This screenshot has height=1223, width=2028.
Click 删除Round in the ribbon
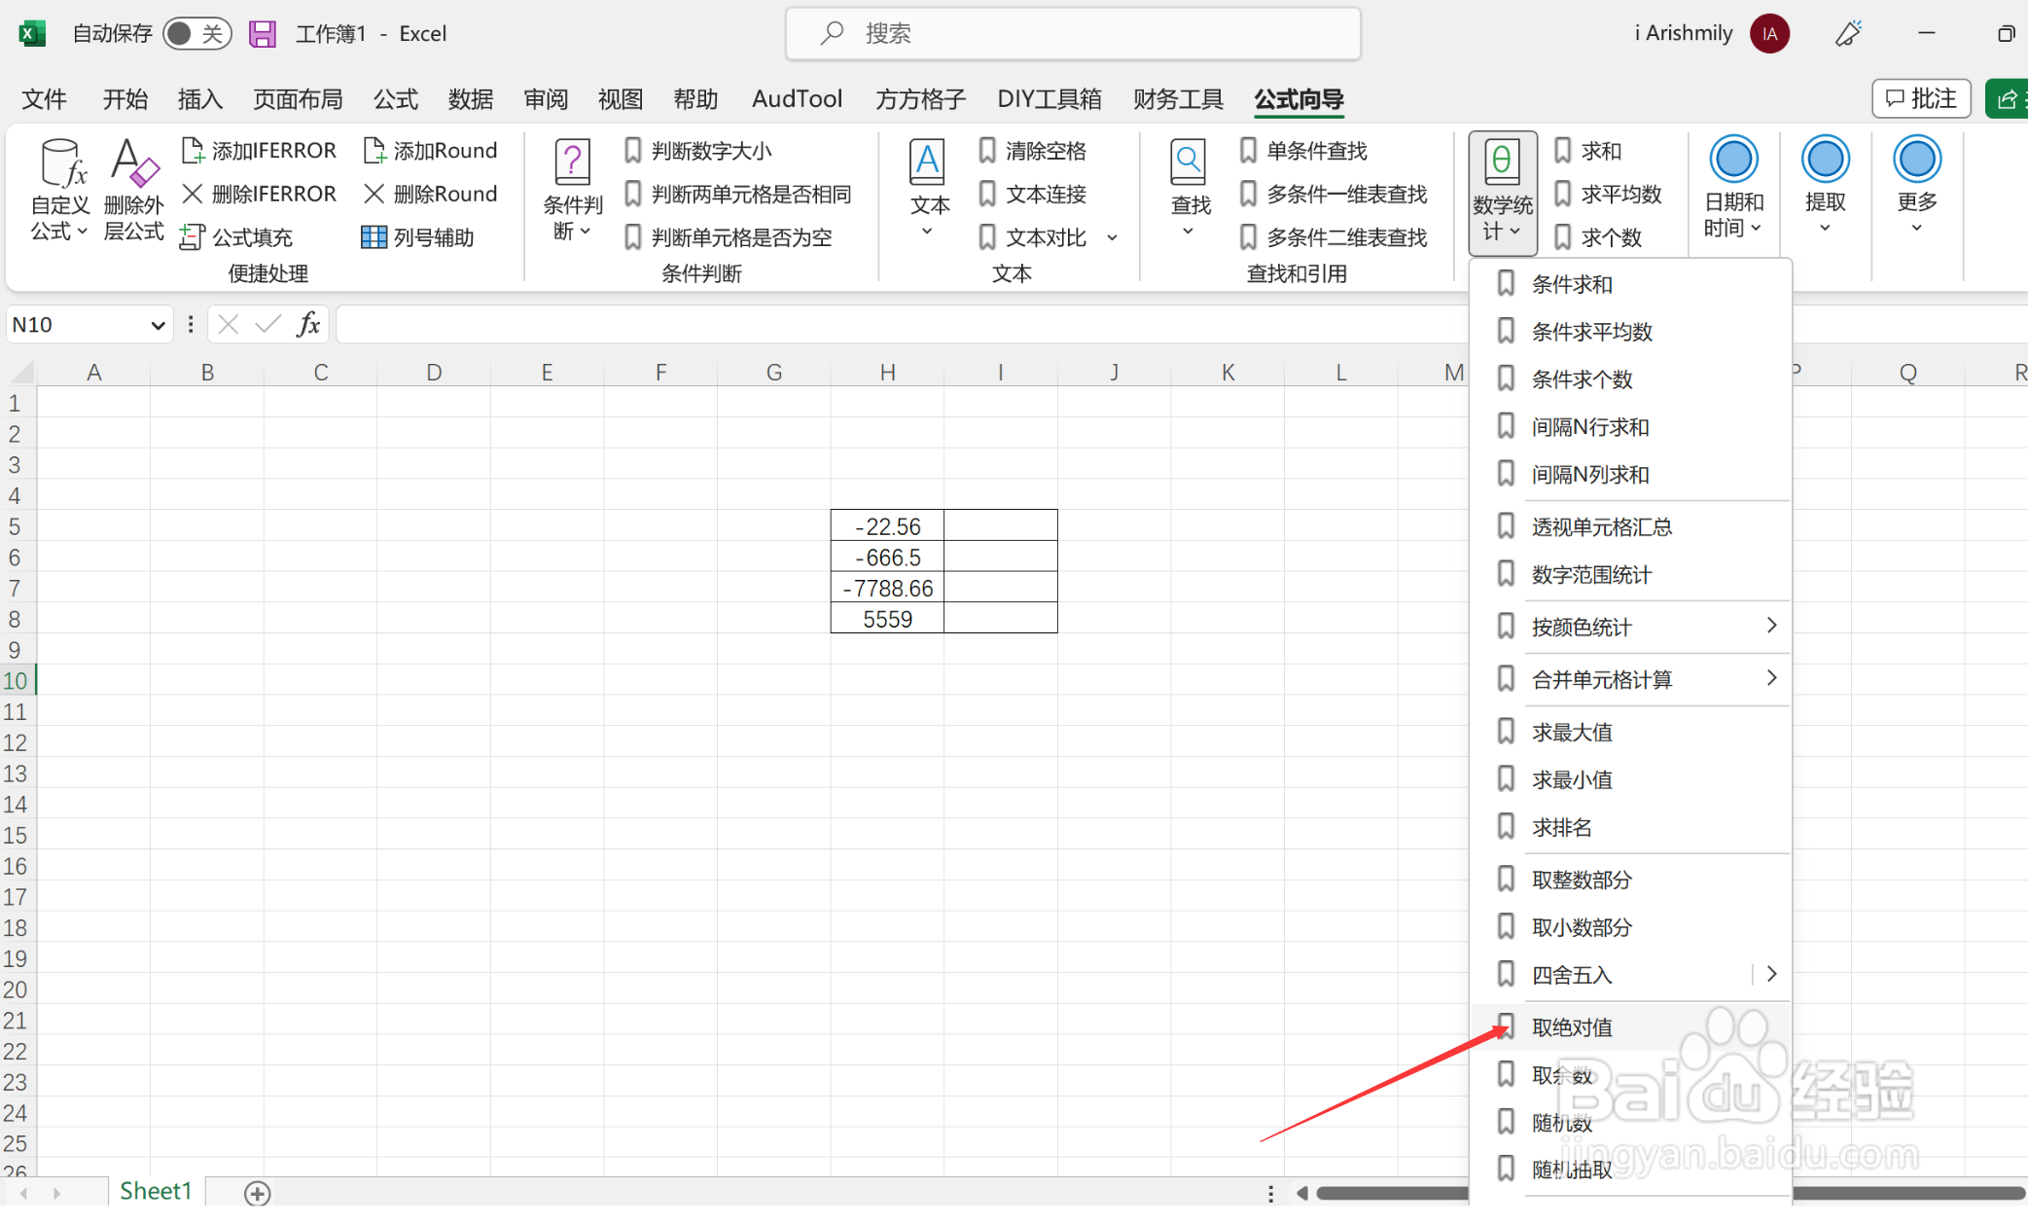click(430, 194)
